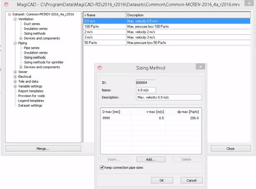Click the Add... button
This screenshot has height=189, width=256.
point(151,160)
